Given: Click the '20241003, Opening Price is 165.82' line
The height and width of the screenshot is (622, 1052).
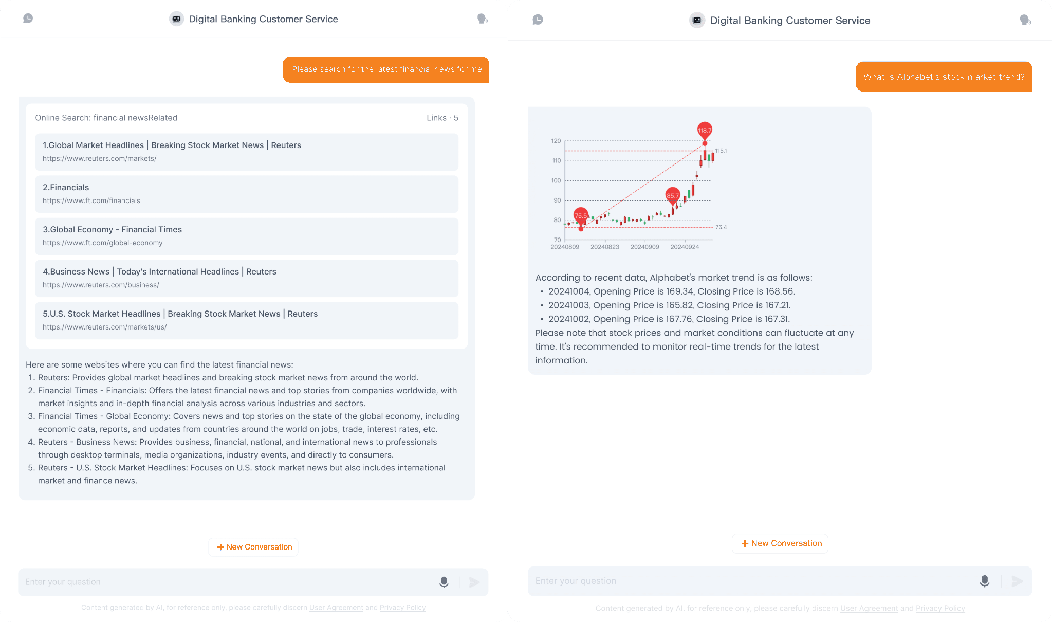Looking at the screenshot, I should [x=669, y=305].
